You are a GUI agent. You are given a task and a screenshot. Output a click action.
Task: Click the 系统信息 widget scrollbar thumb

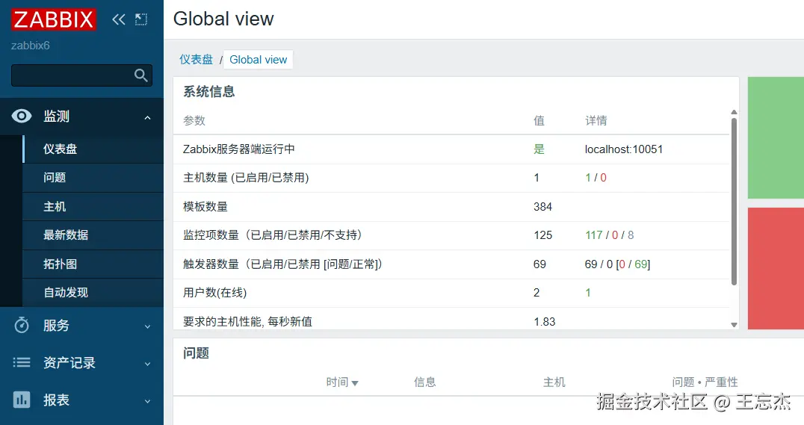pyautogui.click(x=734, y=202)
